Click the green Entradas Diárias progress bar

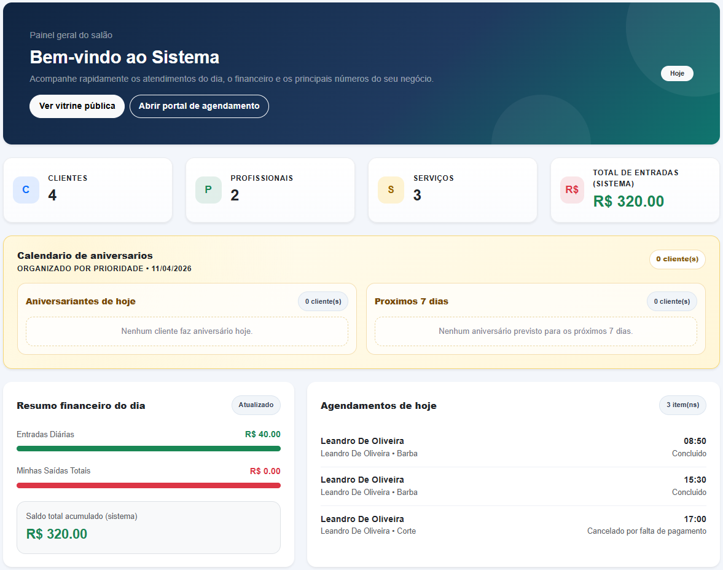click(149, 448)
